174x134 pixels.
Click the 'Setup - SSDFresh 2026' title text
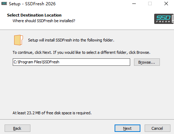click(32, 4)
